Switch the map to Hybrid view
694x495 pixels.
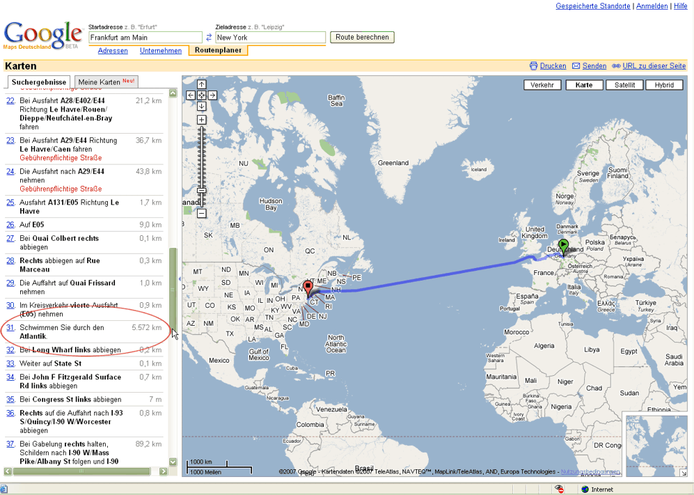664,85
